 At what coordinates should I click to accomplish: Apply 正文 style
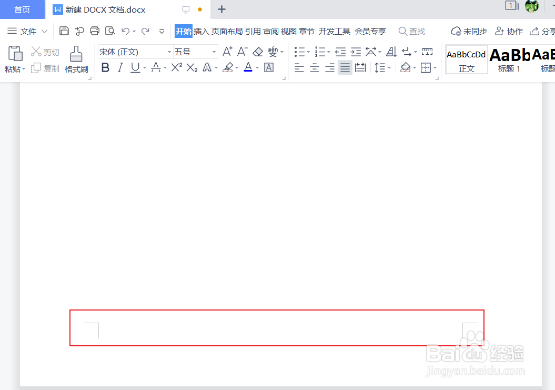point(467,59)
